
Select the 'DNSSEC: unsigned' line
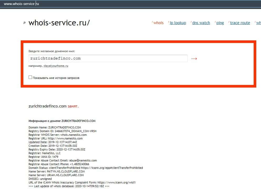click(x=40, y=179)
